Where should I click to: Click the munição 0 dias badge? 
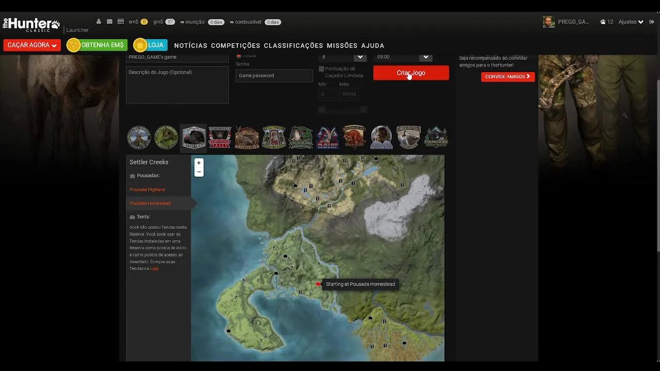coord(216,22)
